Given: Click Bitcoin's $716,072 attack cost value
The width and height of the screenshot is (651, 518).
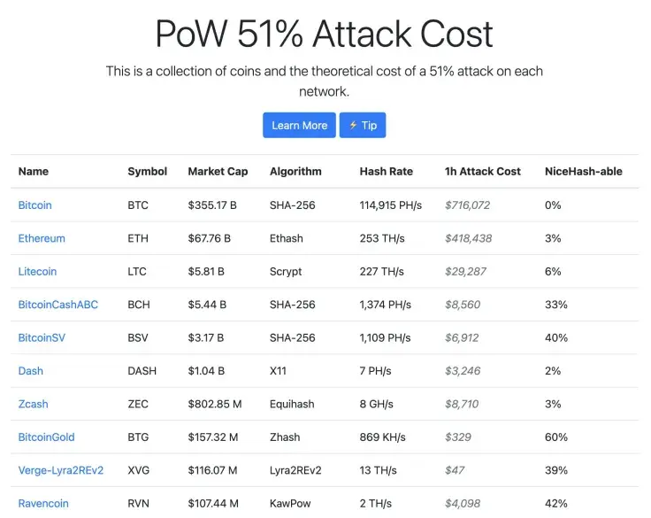Looking at the screenshot, I should (467, 205).
